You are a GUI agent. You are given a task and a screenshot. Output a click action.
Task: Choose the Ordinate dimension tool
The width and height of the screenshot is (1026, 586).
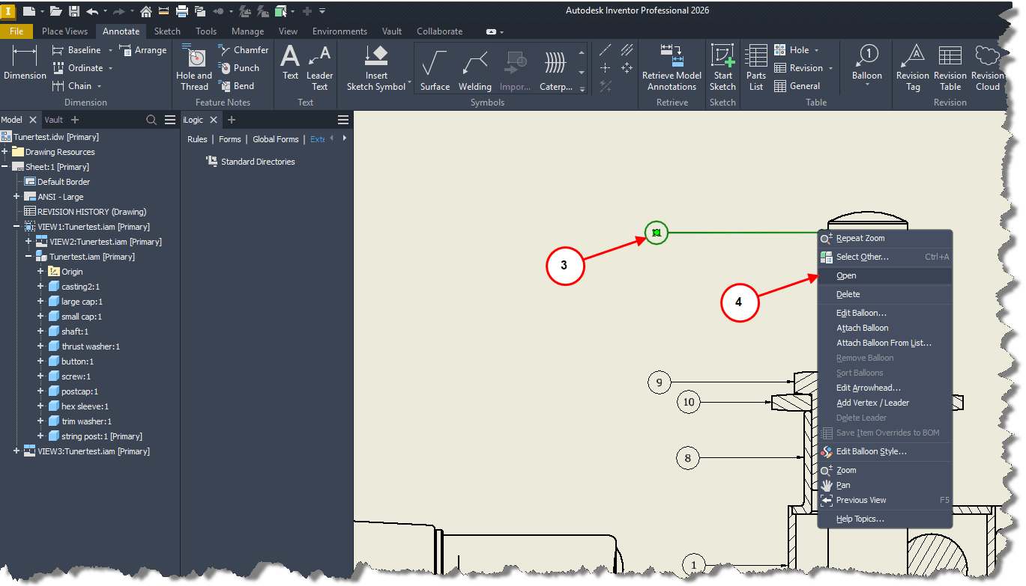78,68
